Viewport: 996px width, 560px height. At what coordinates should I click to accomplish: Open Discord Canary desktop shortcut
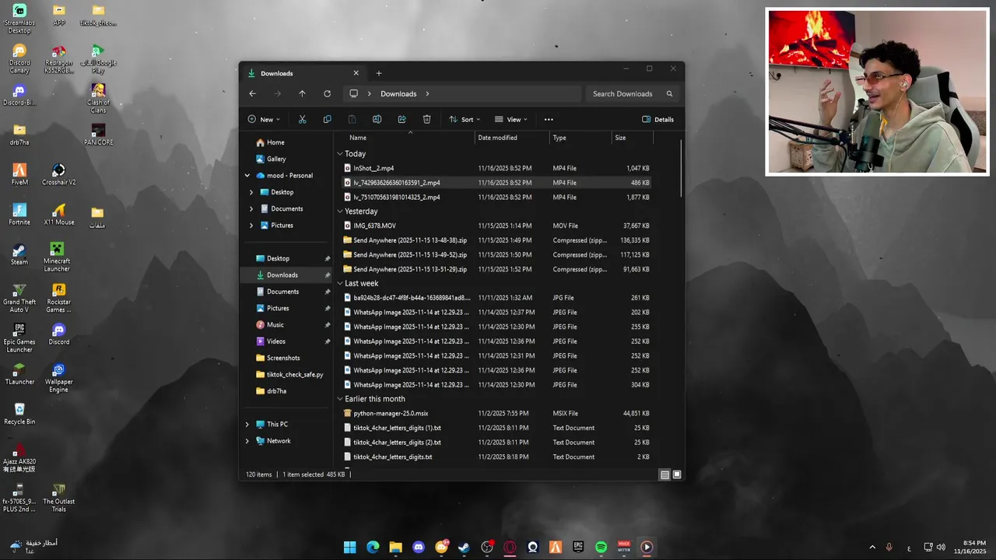[x=19, y=59]
